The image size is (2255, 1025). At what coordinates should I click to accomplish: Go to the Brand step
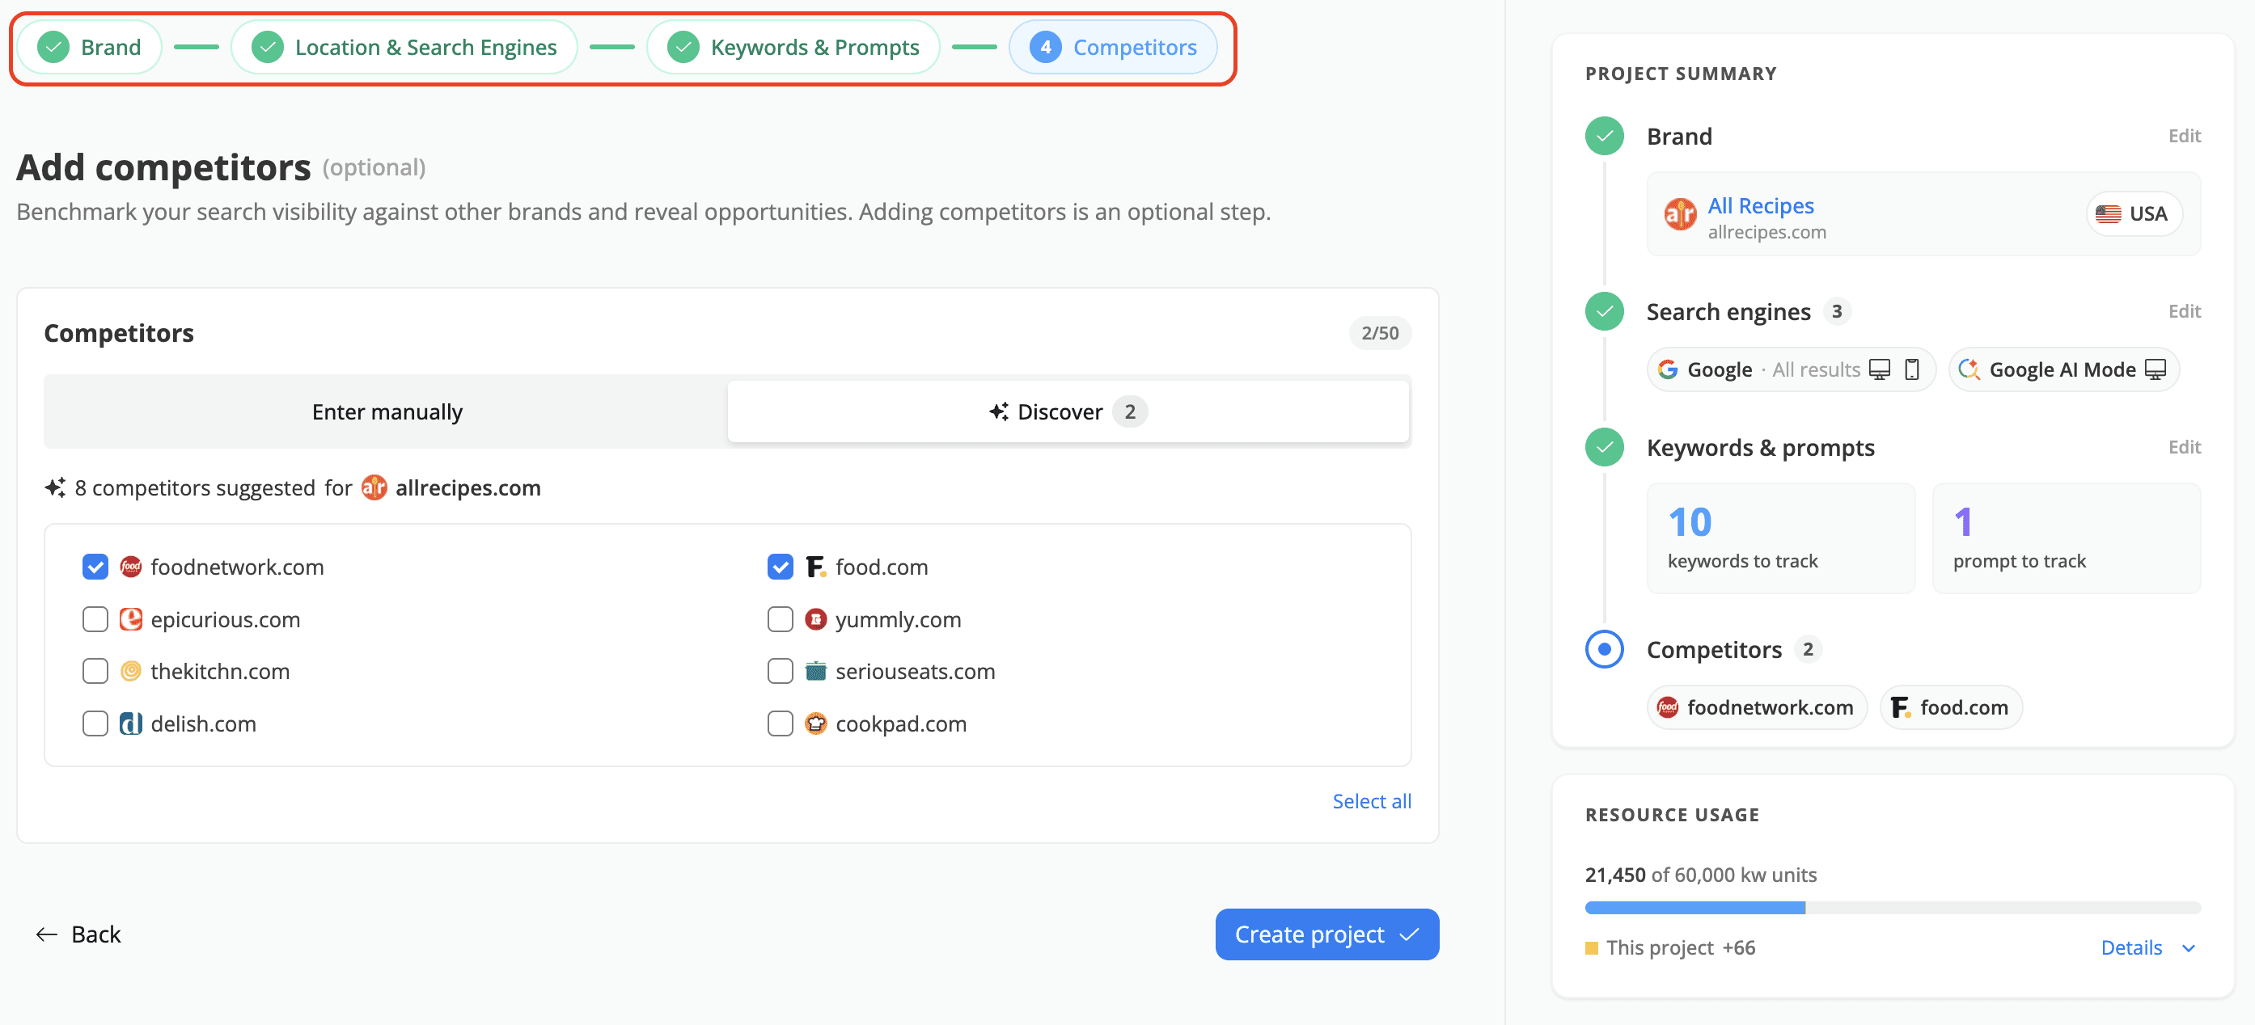click(x=90, y=47)
